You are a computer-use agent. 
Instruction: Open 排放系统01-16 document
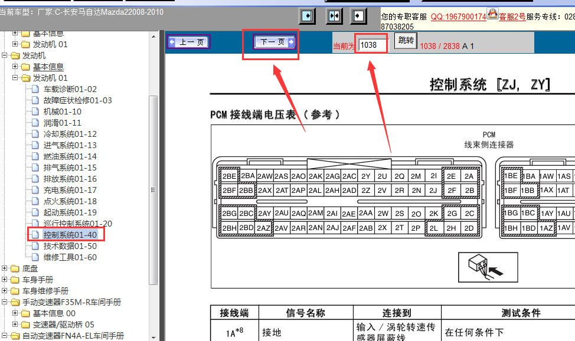(70, 179)
